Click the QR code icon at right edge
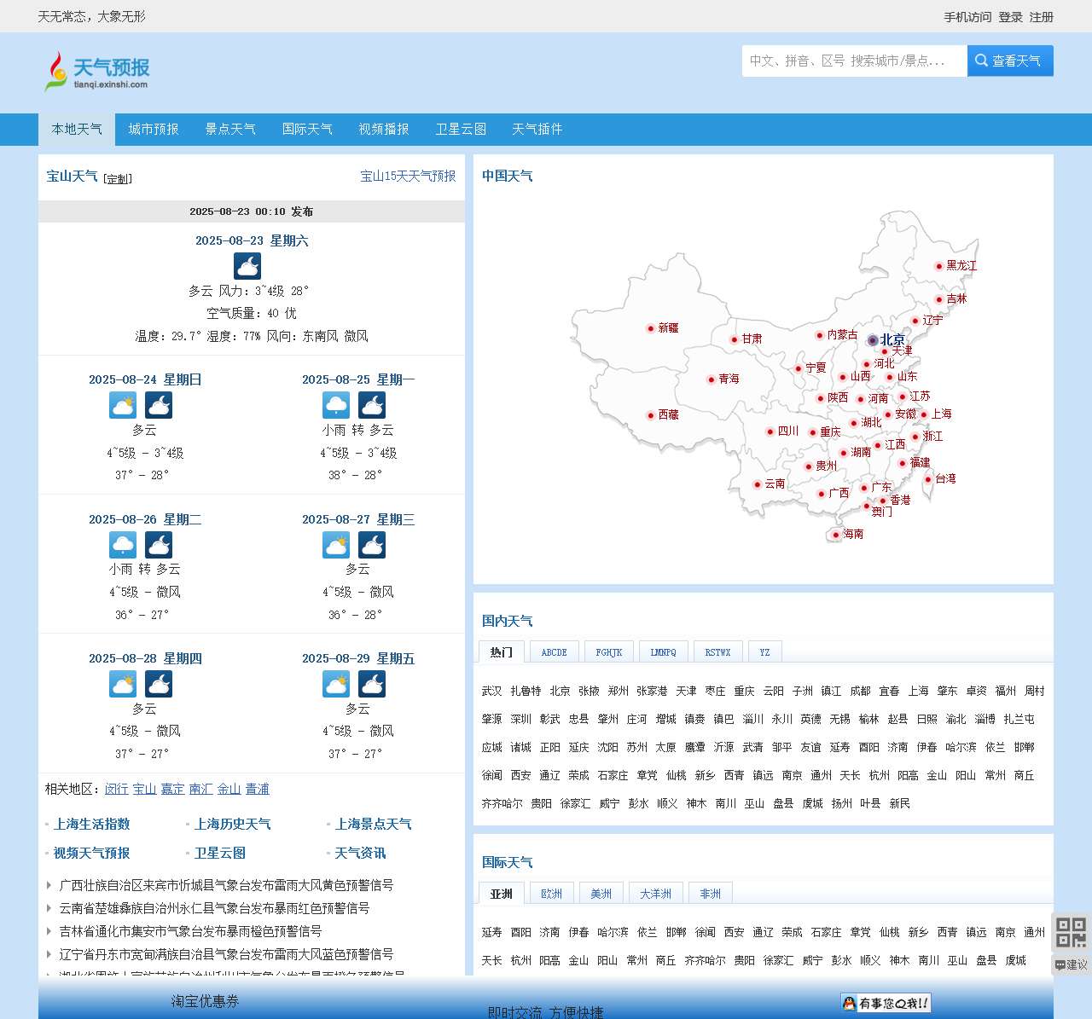The image size is (1092, 1019). click(1071, 932)
